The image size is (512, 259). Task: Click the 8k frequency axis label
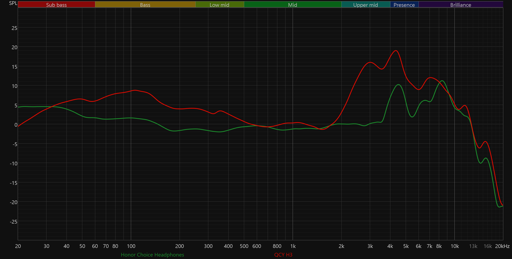coord(439,246)
